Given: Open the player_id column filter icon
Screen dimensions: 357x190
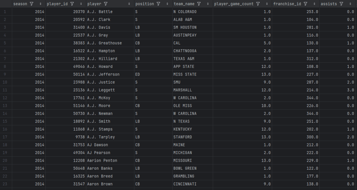Looking at the screenshot, I should (x=72, y=4).
